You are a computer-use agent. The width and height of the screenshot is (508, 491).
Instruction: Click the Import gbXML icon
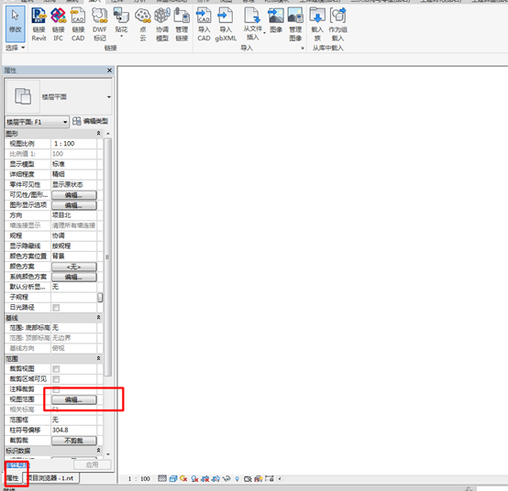coord(226,24)
